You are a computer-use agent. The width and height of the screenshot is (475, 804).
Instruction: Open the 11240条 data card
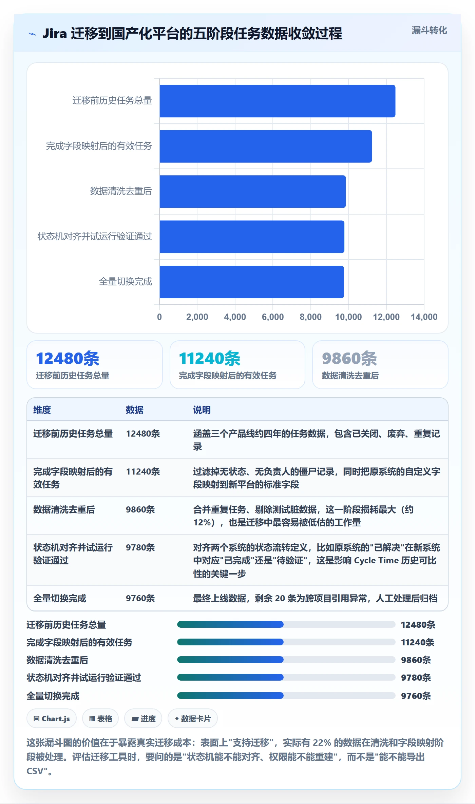coord(237,365)
